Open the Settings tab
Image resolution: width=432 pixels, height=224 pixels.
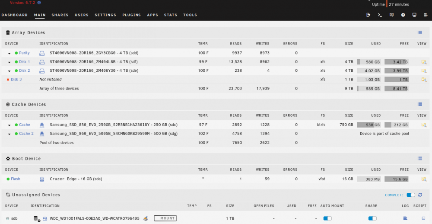click(x=105, y=15)
